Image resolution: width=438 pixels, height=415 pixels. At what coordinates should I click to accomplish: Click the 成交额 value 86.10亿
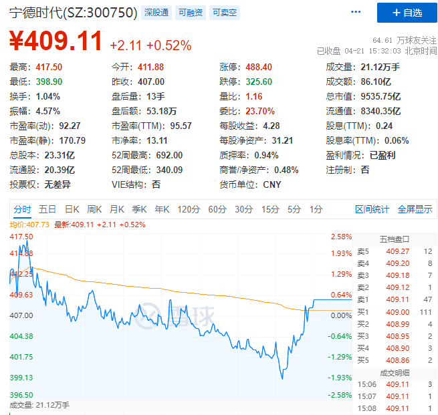tap(376, 82)
